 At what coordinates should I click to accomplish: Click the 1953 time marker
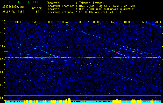[49, 22]
